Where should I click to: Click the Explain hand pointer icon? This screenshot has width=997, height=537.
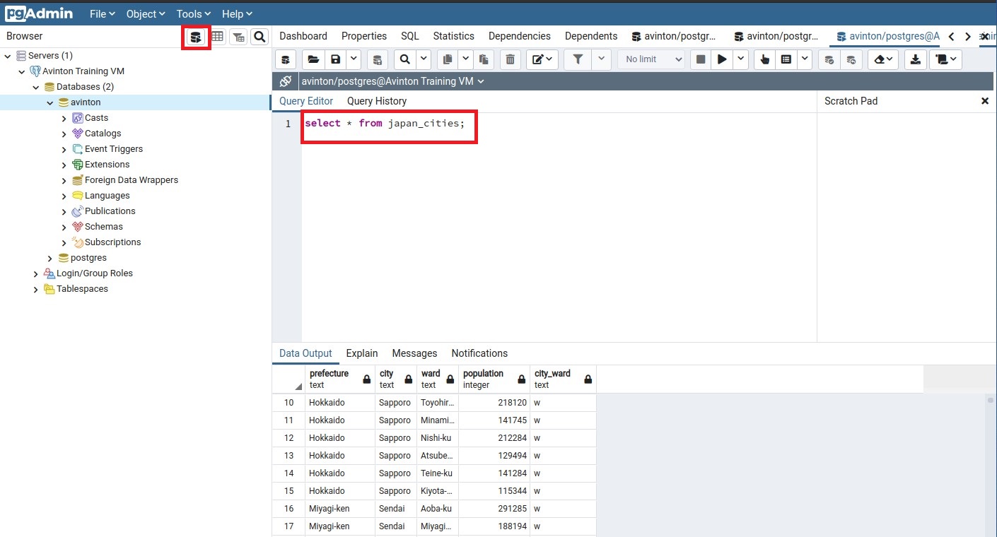(x=764, y=59)
